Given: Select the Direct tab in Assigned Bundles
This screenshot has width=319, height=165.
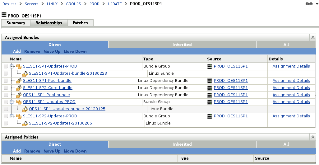Looking at the screenshot, I should (x=55, y=45).
